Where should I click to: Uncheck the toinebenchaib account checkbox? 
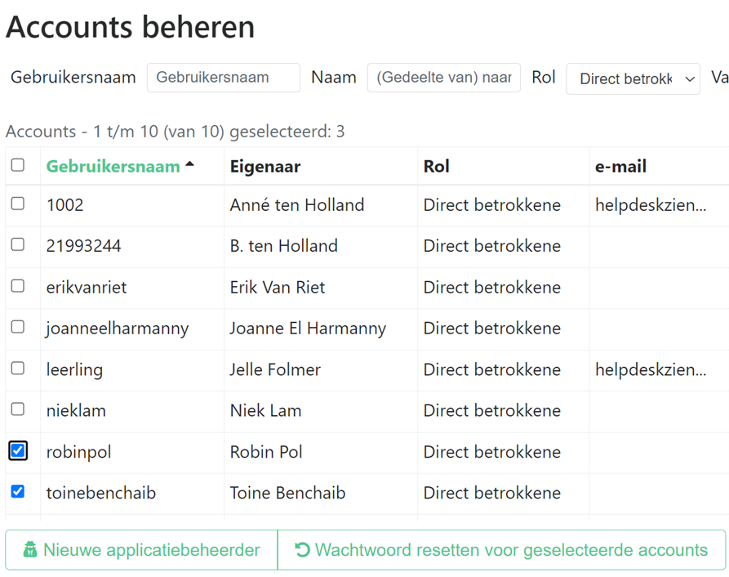click(x=18, y=491)
